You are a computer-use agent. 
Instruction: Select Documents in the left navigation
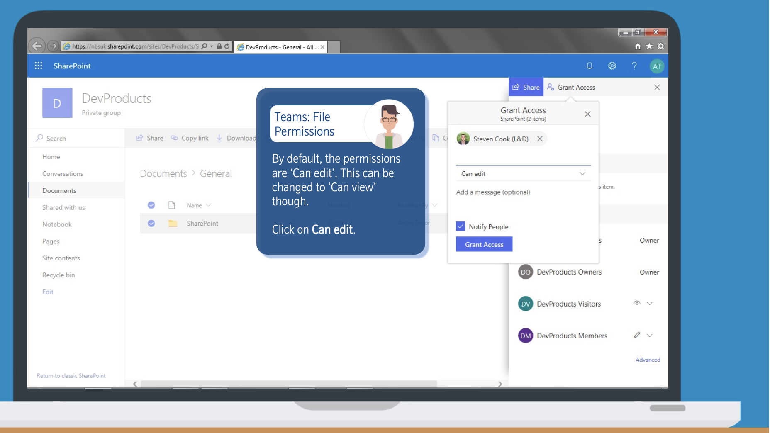[59, 191]
